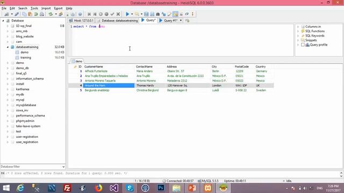Cancel editing with the X toolbar icon
Image resolution: width=344 pixels, height=193 pixels.
(x=118, y=14)
